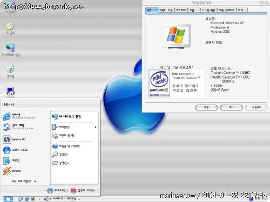The width and height of the screenshot is (270, 202).
Task: Select the General (일반) tab in System Properties
Action: [152, 10]
